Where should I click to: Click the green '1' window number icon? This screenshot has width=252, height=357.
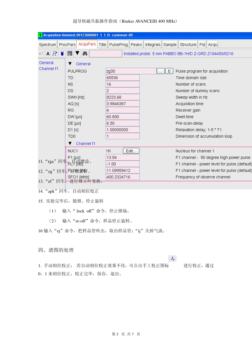pyautogui.click(x=40, y=35)
